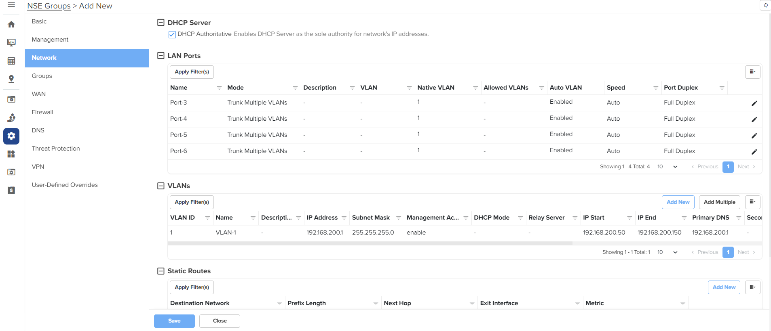Open the DNS tab
Viewport: 771px width, 331px height.
pyautogui.click(x=87, y=130)
